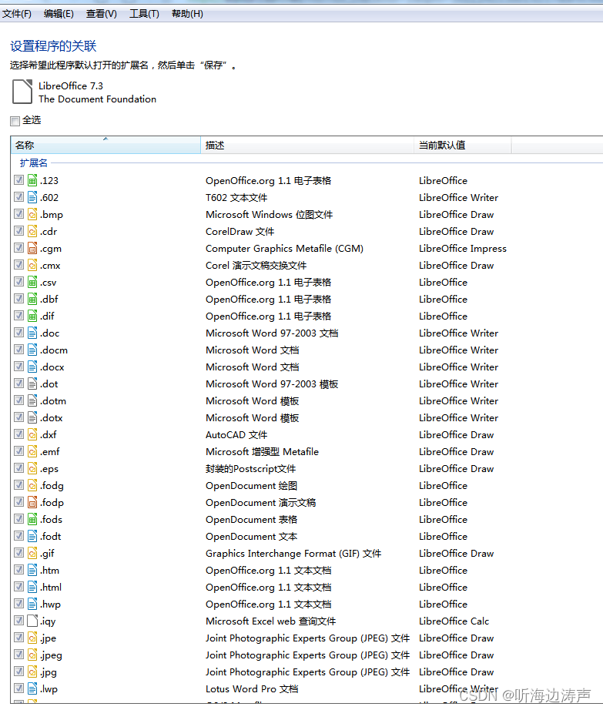This screenshot has width=603, height=710.
Task: Select the .fodg extension name
Action: (x=52, y=485)
